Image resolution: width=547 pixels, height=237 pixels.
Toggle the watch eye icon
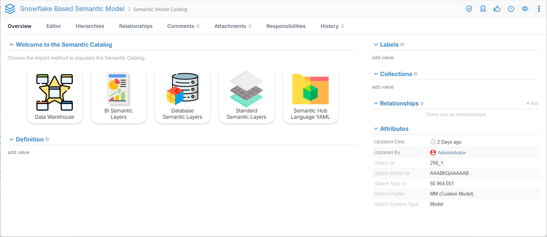(x=525, y=9)
